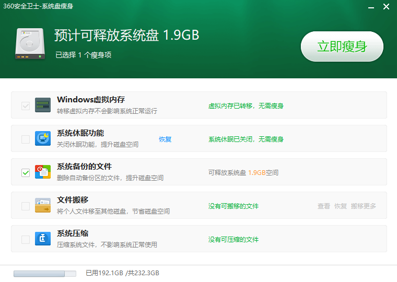Click the 文件搬移 folder icon
This screenshot has width=397, height=282.
[42, 205]
